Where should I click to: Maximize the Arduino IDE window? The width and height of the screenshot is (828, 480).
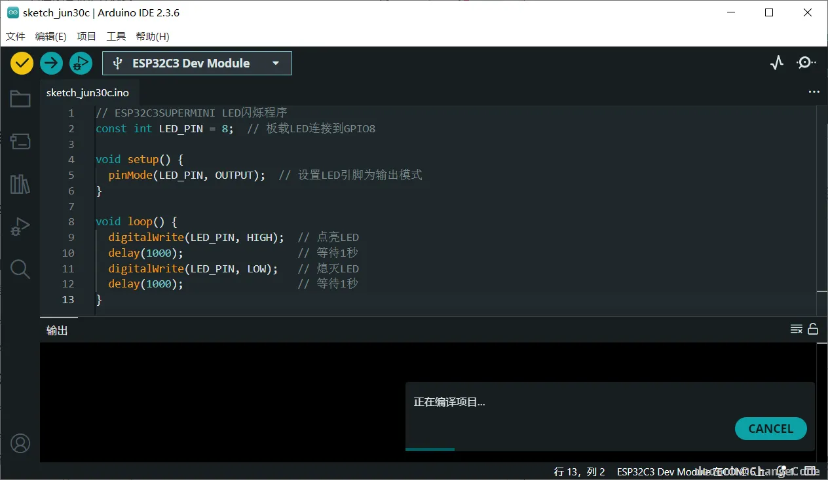769,12
